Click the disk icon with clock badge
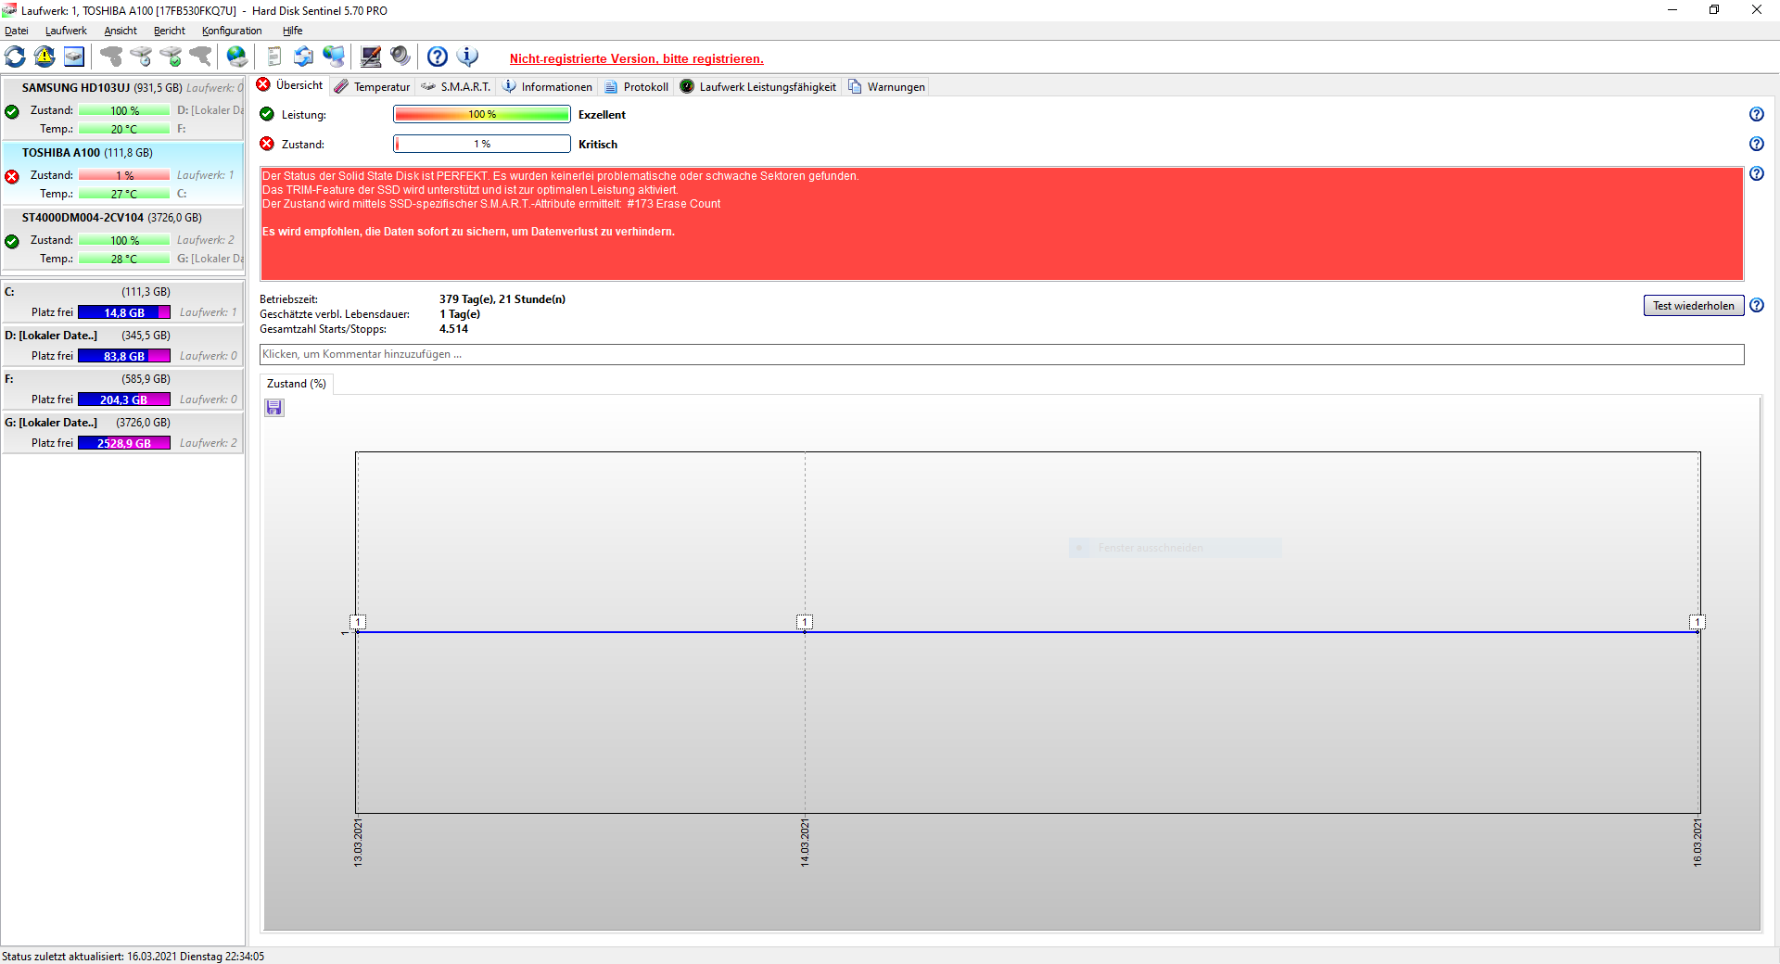The width and height of the screenshot is (1780, 964). (x=141, y=57)
